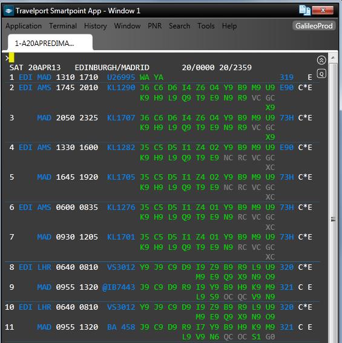Click departure time 1310 on line 1

pos(65,77)
